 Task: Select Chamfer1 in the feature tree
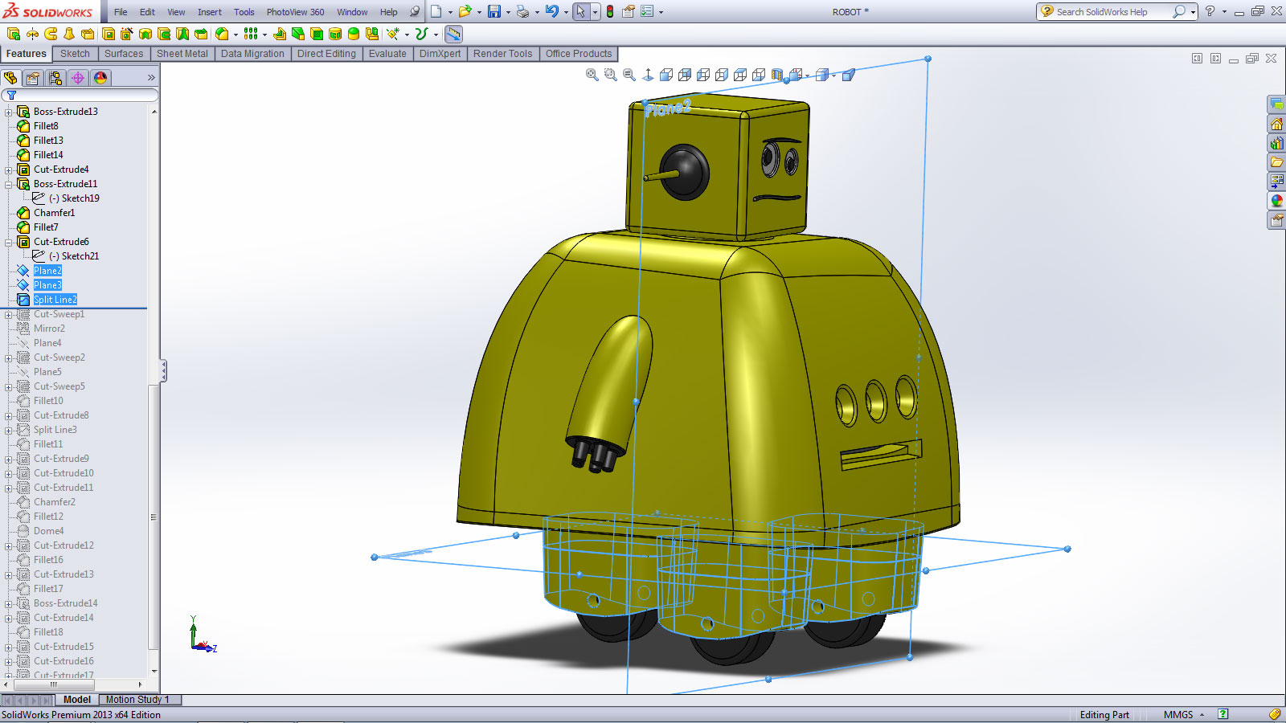(x=54, y=213)
